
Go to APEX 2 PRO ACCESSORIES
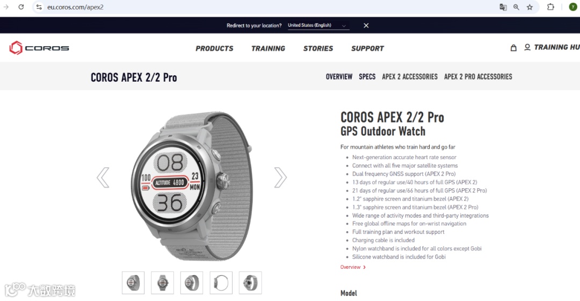[x=478, y=77]
